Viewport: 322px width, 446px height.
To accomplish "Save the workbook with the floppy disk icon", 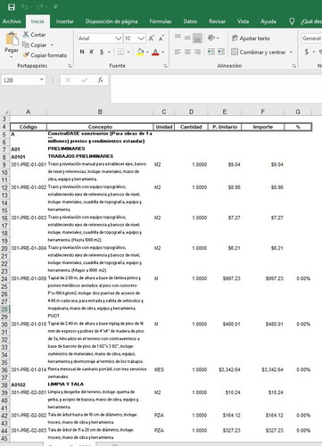I will (x=12, y=7).
